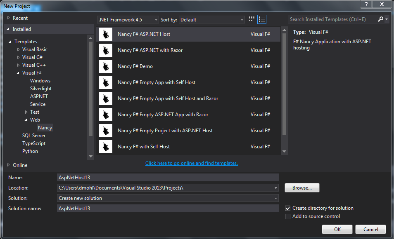Viewport: 394px width, 239px height.
Task: Select Windows under Visual F#
Action: click(40, 81)
